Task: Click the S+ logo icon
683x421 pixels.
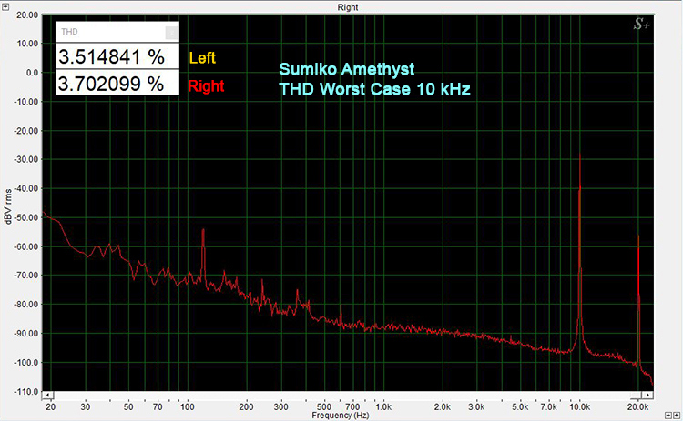Action: point(640,25)
